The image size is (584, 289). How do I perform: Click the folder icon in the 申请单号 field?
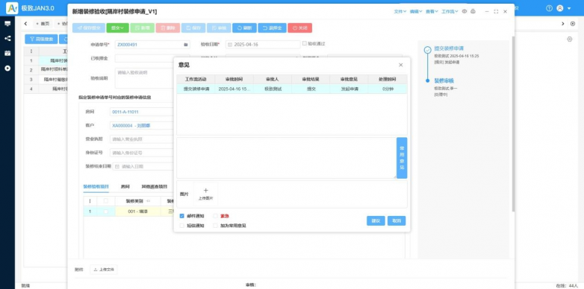pyautogui.click(x=185, y=45)
